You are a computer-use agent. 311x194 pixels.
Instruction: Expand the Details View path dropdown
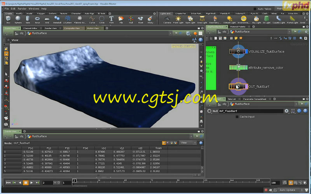(x=191, y=137)
